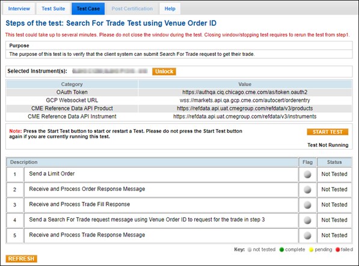Click the Send a Limit Order row
This screenshot has height=266, width=359.
click(x=152, y=174)
